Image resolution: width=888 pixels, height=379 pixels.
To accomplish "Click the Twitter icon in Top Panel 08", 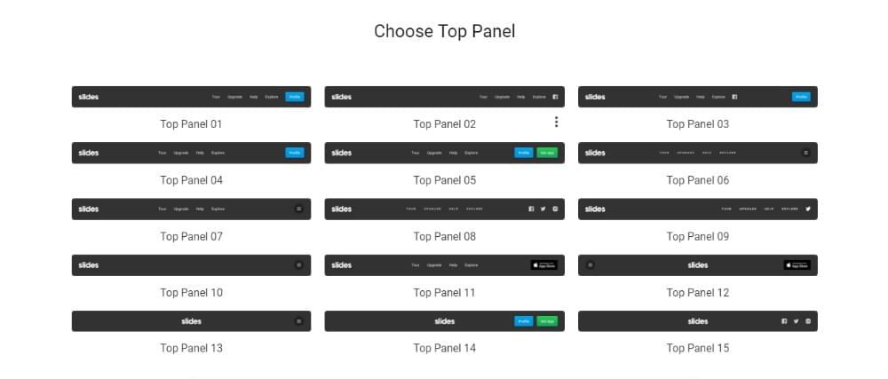I will coord(543,209).
